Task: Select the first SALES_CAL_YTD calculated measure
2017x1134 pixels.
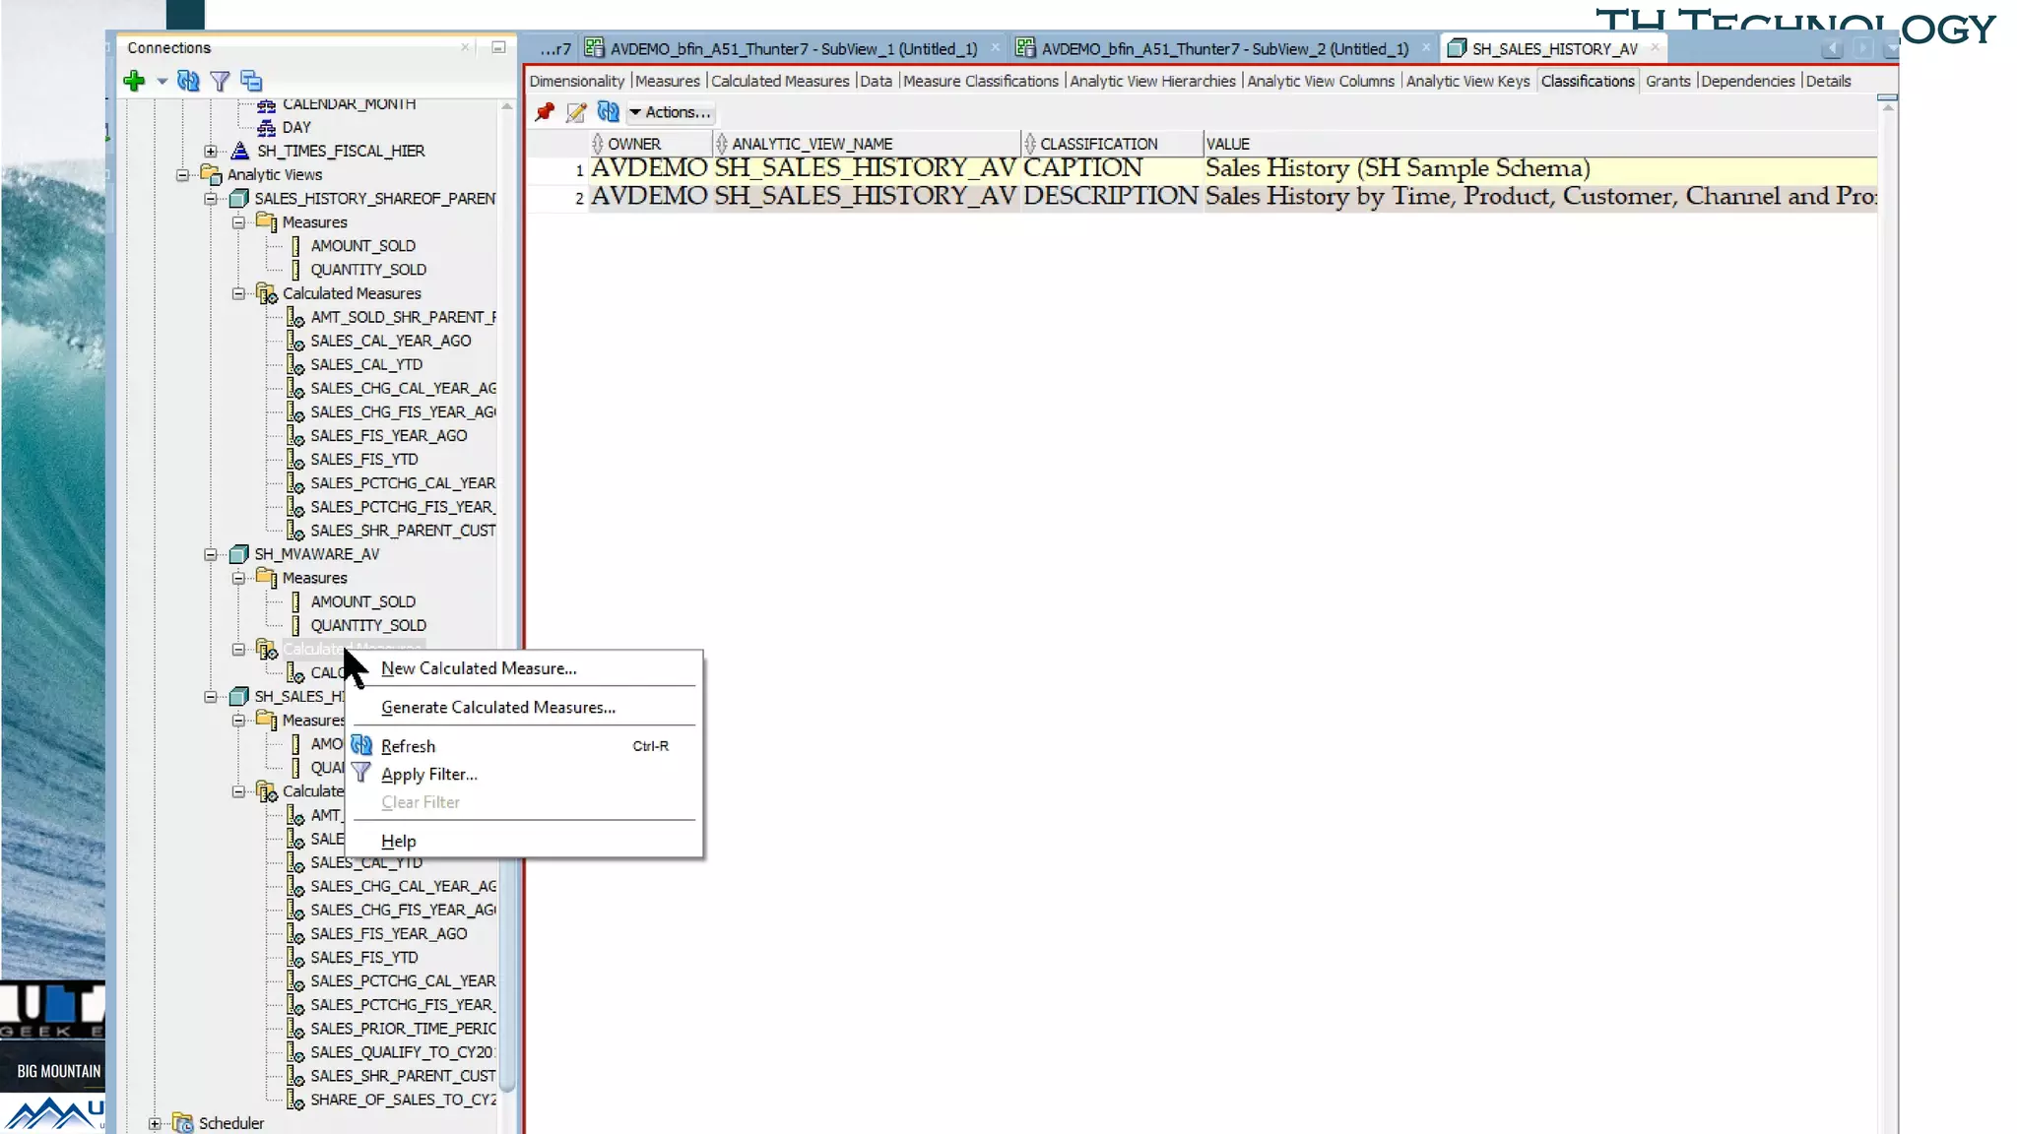Action: (x=366, y=364)
